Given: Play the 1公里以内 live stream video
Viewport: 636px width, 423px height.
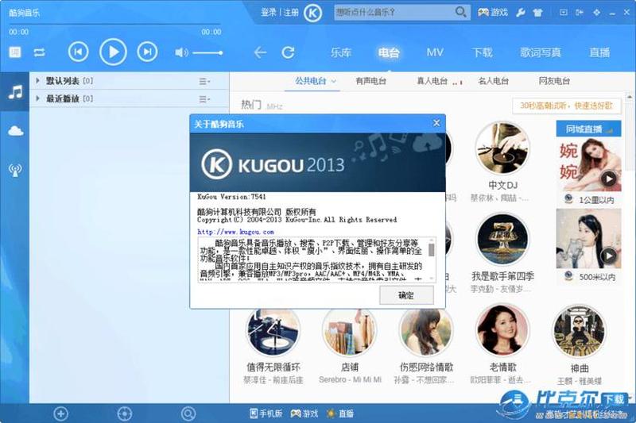Looking at the screenshot, I should [608, 179].
